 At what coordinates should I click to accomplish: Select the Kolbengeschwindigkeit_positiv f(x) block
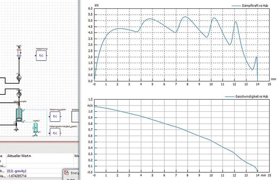tap(55, 132)
